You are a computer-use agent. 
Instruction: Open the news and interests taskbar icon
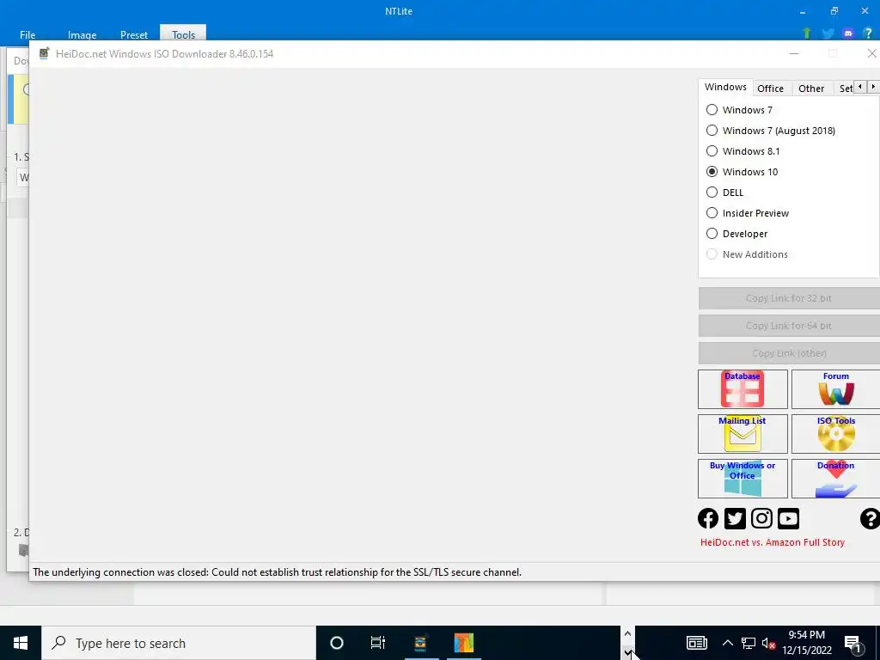[696, 643]
